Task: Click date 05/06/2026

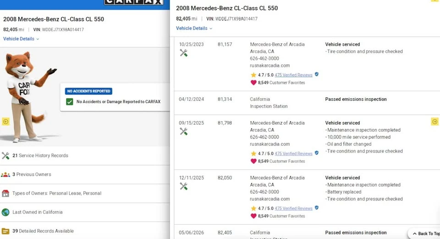Action: [x=192, y=233]
